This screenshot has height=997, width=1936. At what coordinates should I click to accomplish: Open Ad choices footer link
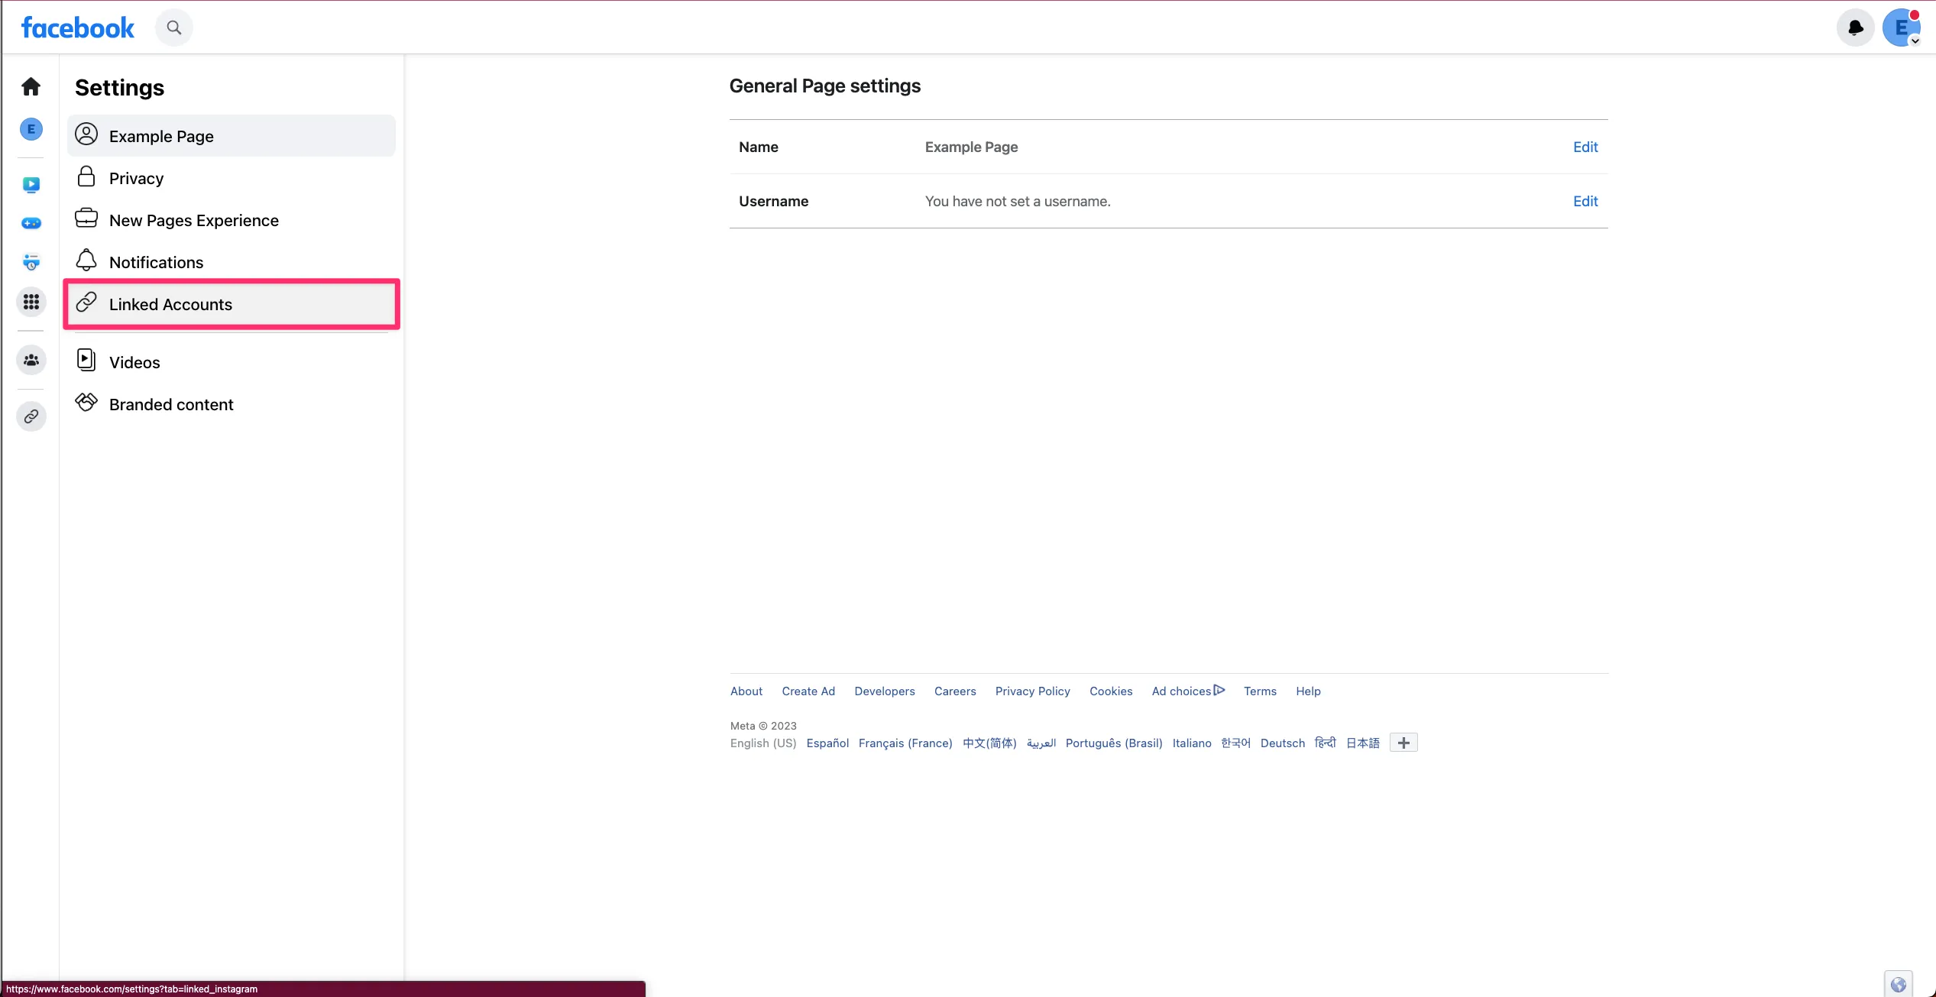point(1188,691)
